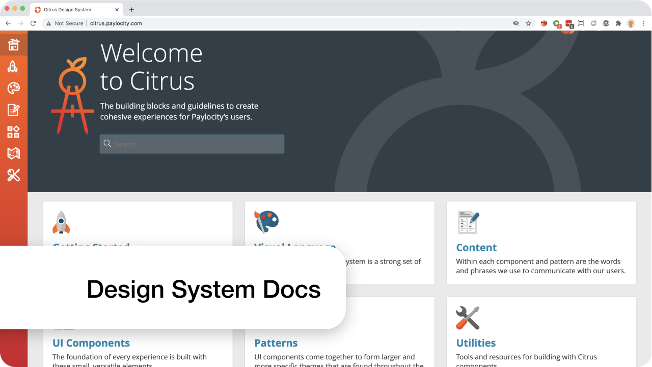Open Visual Language palette icon in sidebar
This screenshot has width=652, height=367.
tap(14, 88)
